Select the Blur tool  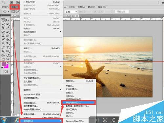click(x=3, y=43)
